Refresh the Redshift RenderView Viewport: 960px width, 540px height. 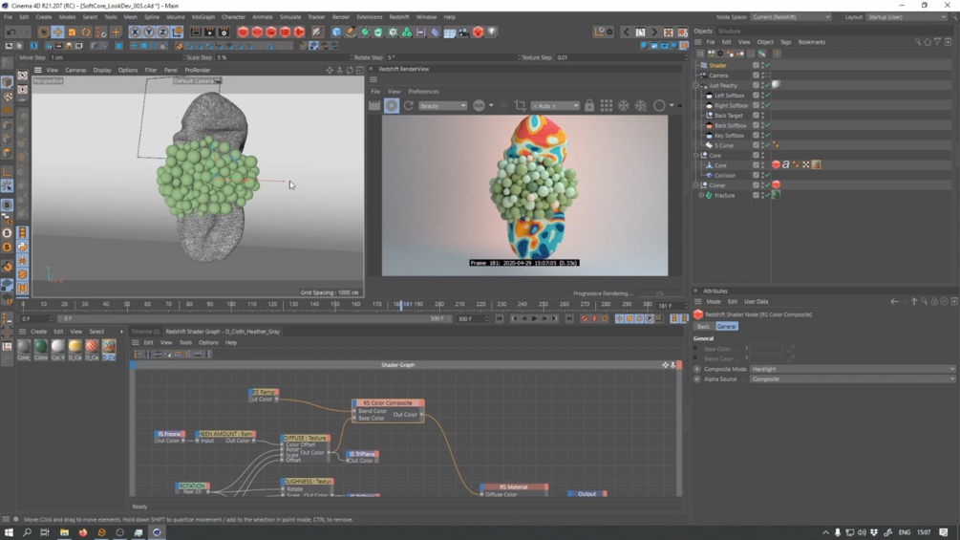click(x=409, y=106)
